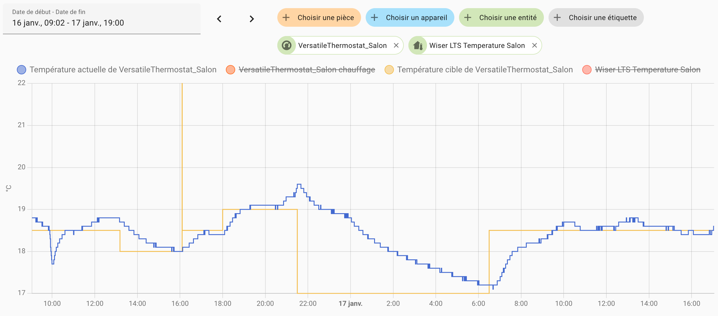The image size is (718, 316).
Task: Click the VersatileThermostat_Salon thermostat icon
Action: click(x=287, y=45)
